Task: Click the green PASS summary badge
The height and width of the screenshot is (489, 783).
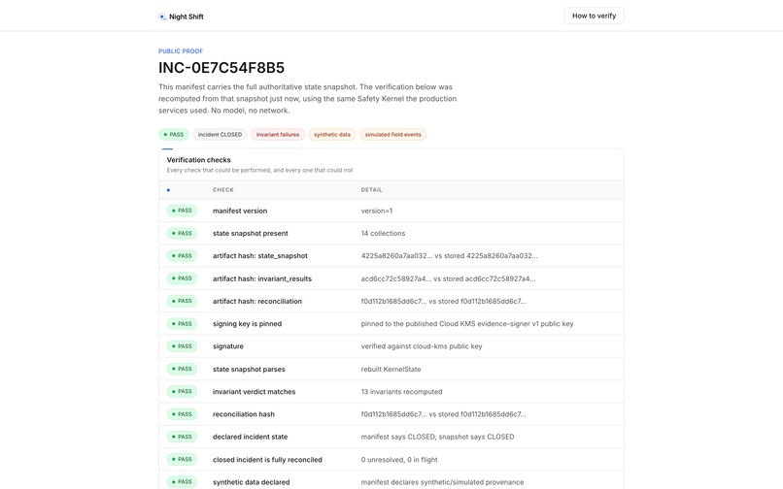Action: (x=173, y=134)
